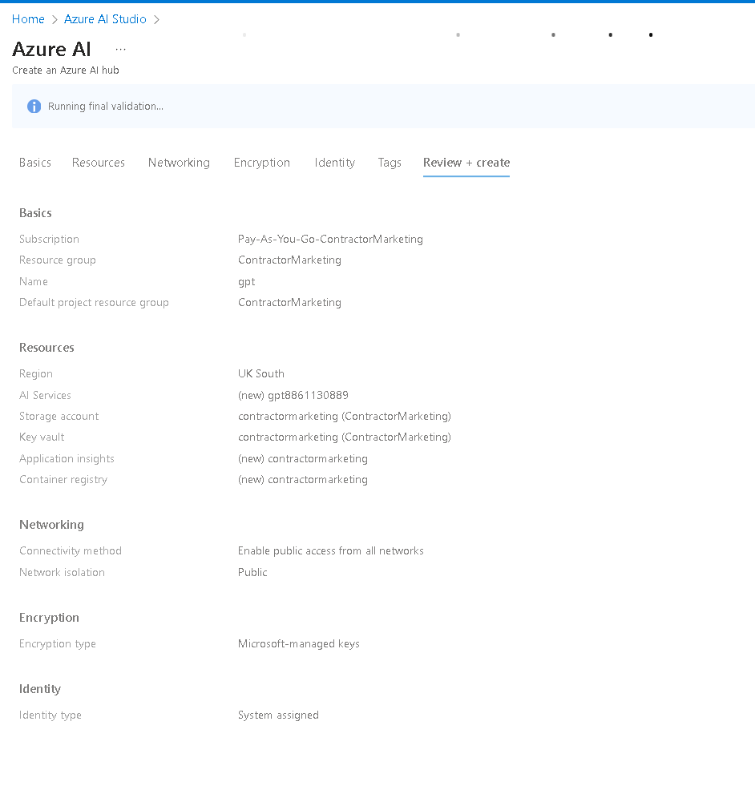Open the Tags tab

[390, 163]
